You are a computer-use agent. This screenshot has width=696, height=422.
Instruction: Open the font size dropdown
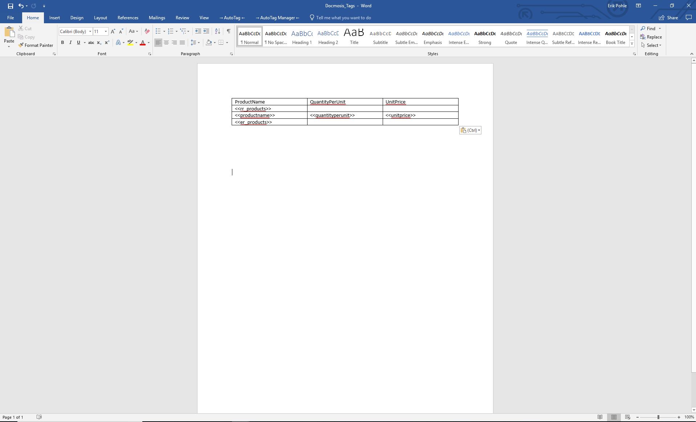[106, 32]
